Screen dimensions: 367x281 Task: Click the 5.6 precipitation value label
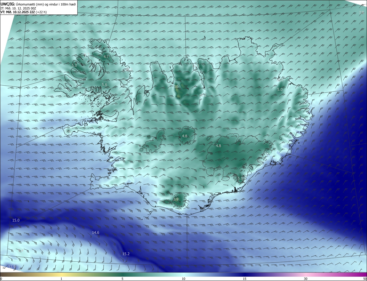tap(104, 85)
